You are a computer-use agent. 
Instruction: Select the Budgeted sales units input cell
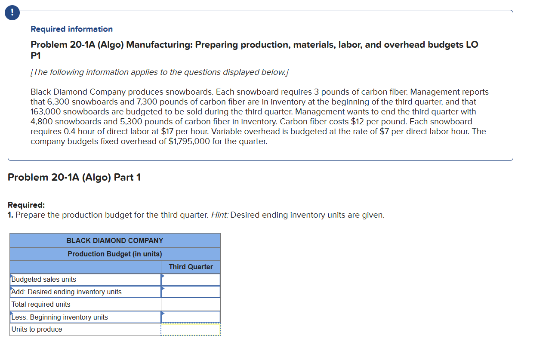[x=191, y=279]
